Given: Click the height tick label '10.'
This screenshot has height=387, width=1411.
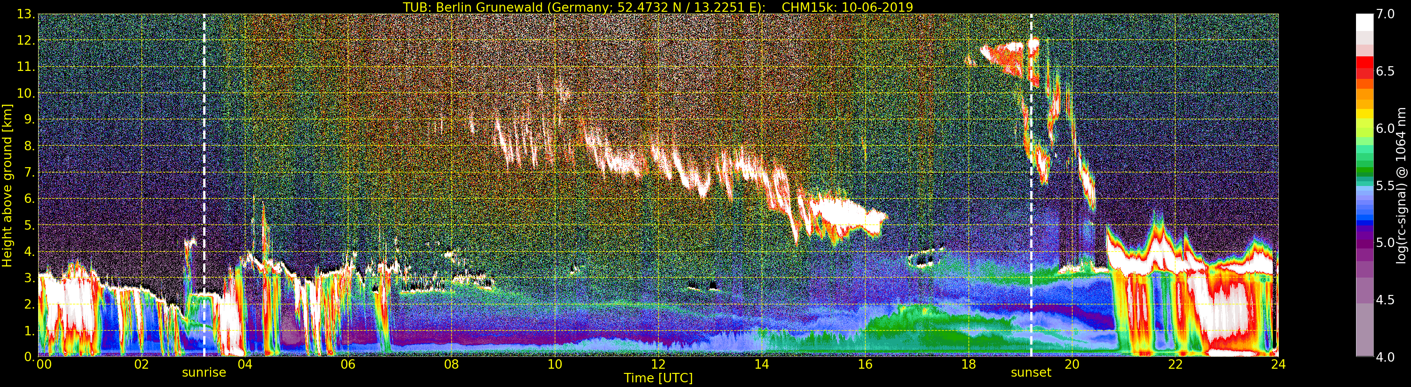Looking at the screenshot, I should [25, 93].
